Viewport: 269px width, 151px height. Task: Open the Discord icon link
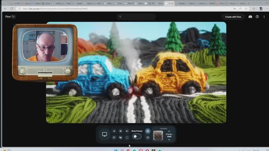tap(251, 17)
